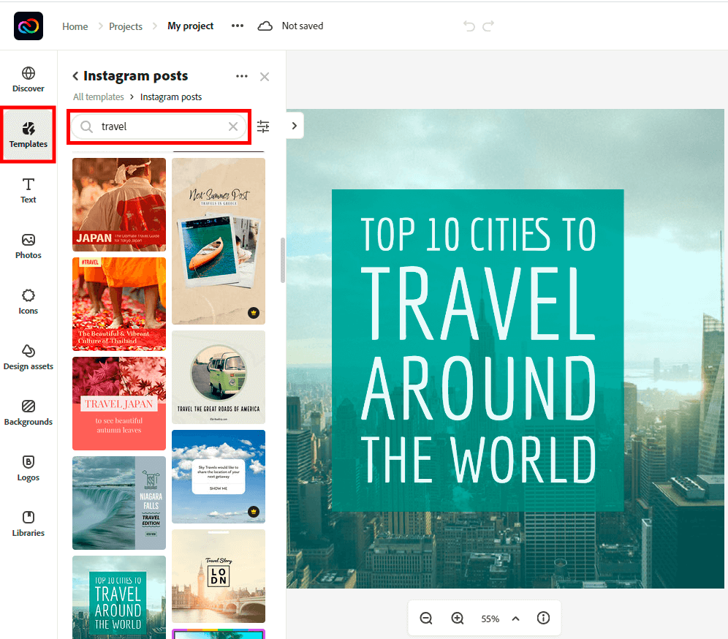The width and height of the screenshot is (728, 639).
Task: Select the New Summer Post template
Action: 219,241
